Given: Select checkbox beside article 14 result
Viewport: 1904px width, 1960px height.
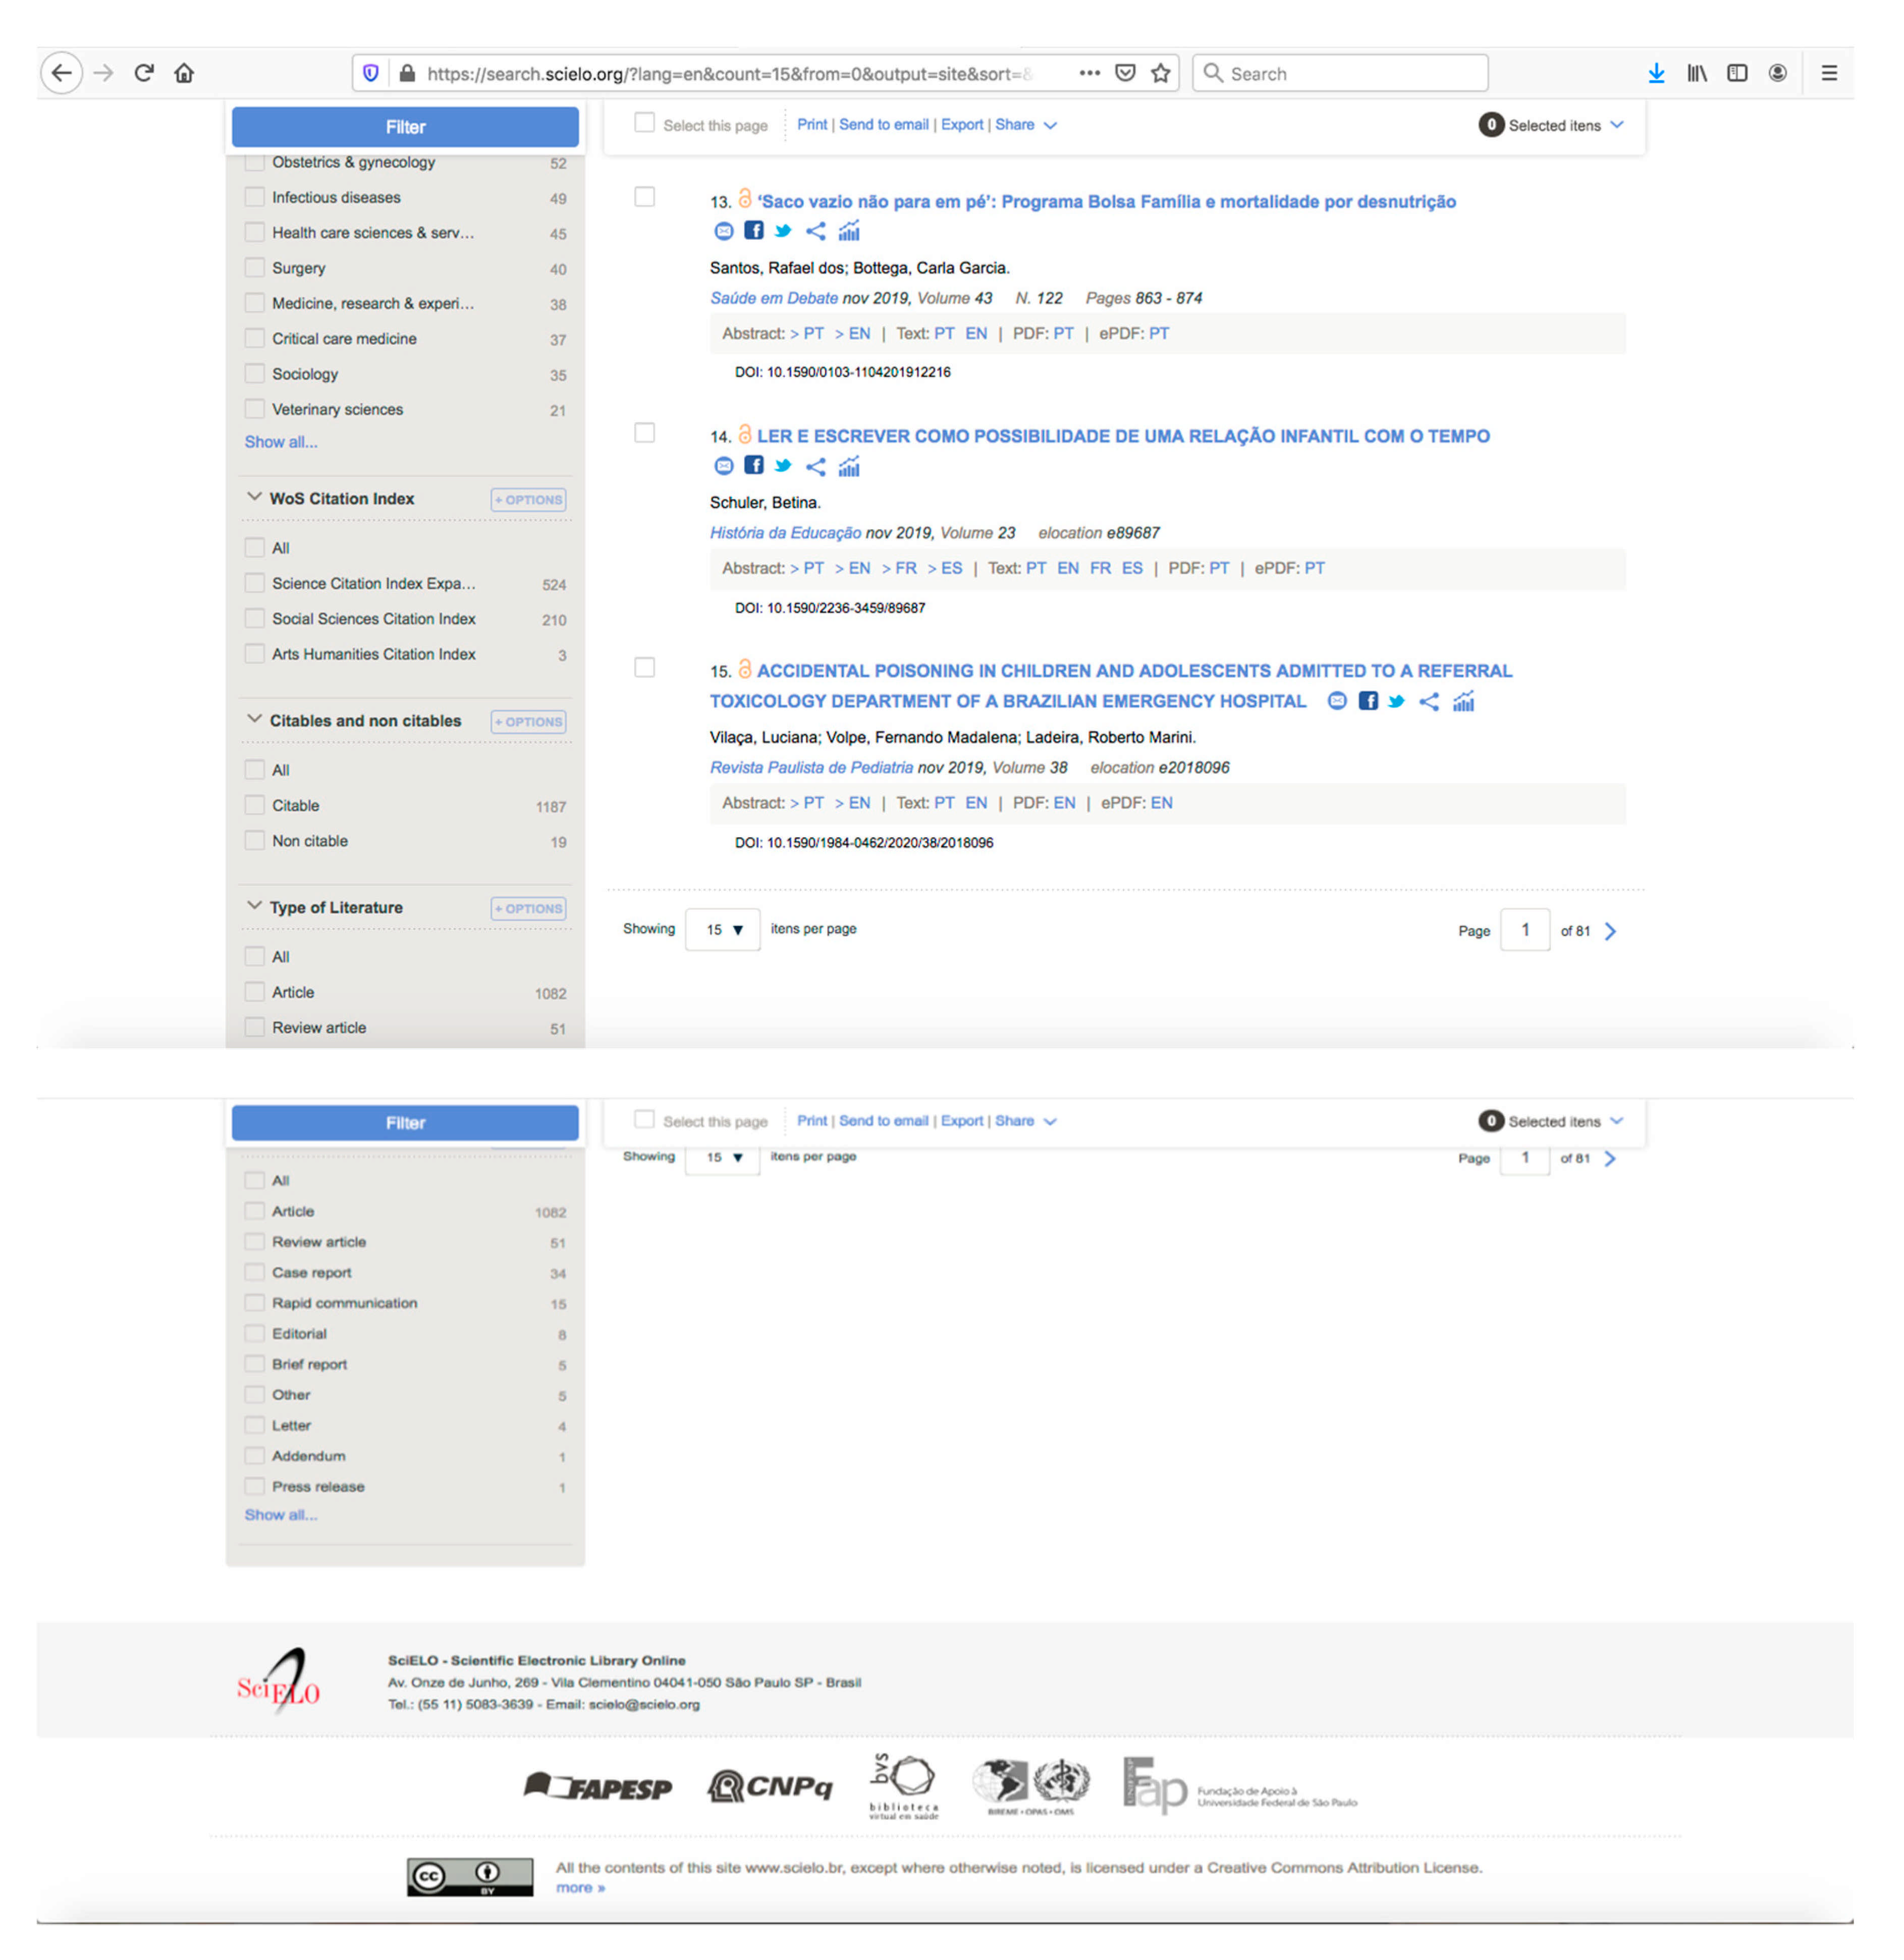Looking at the screenshot, I should (645, 433).
